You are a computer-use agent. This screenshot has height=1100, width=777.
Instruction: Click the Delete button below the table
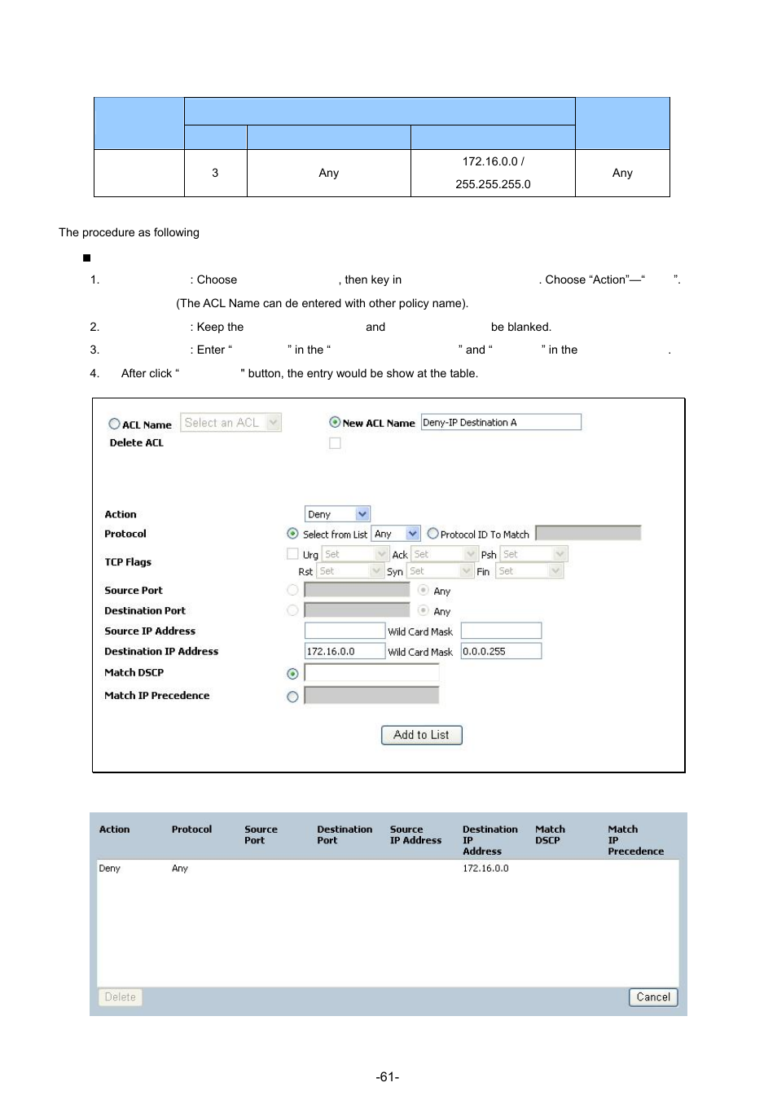(121, 997)
